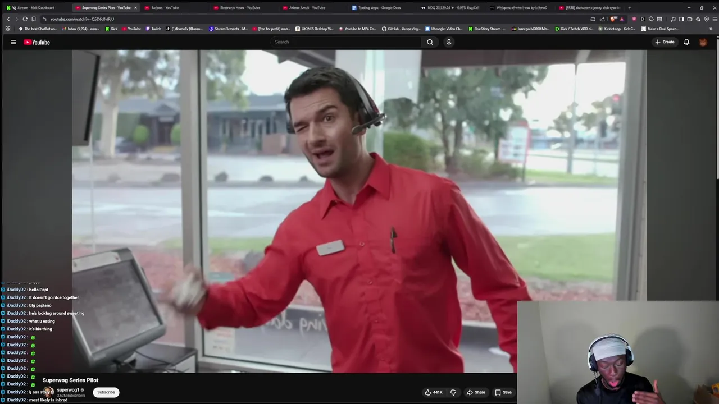
Task: Open Leo AI sparkle icon
Action: pos(698,19)
